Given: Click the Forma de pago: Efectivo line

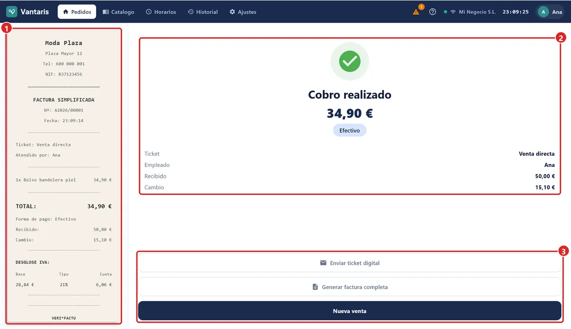Looking at the screenshot, I should coord(46,219).
